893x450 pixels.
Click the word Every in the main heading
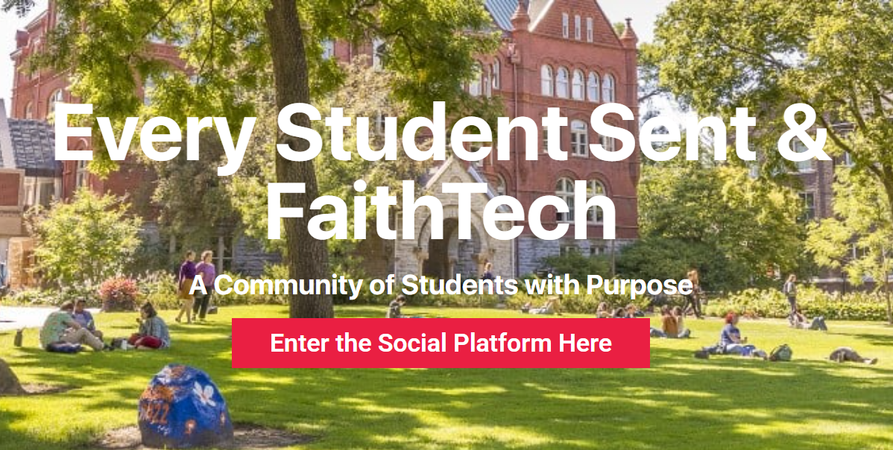(154, 139)
